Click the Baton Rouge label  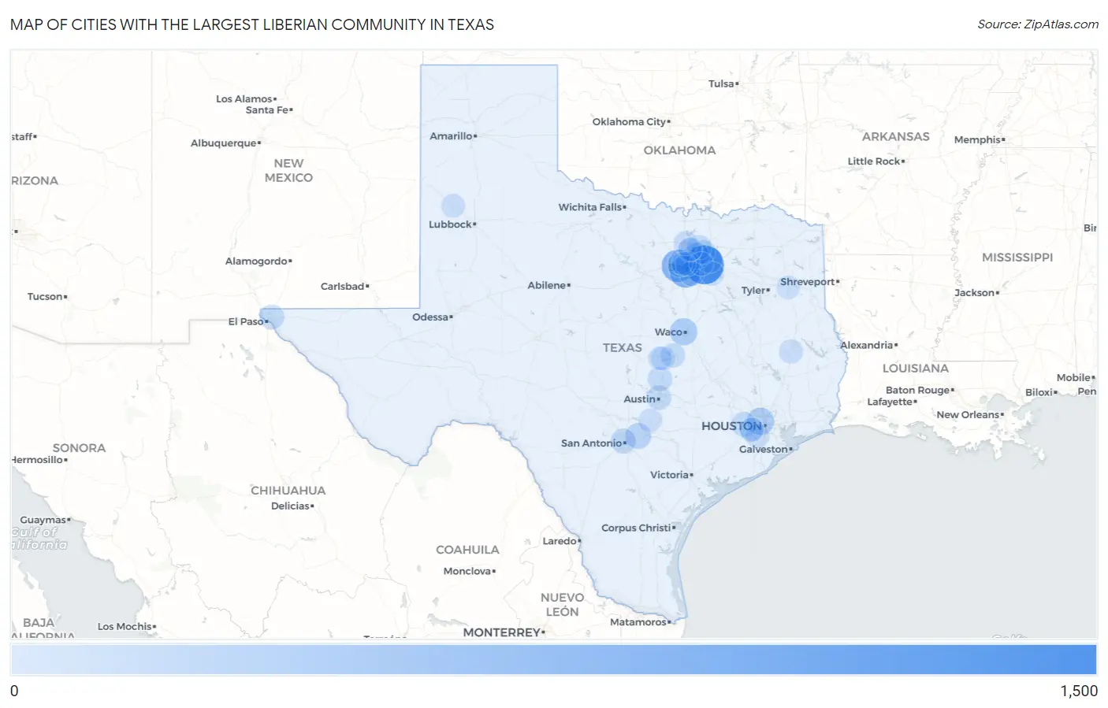918,391
